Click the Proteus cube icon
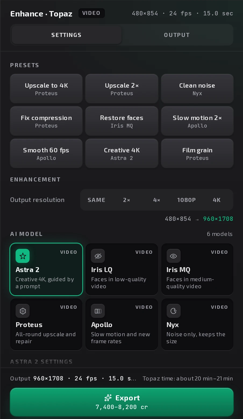 pos(23,311)
